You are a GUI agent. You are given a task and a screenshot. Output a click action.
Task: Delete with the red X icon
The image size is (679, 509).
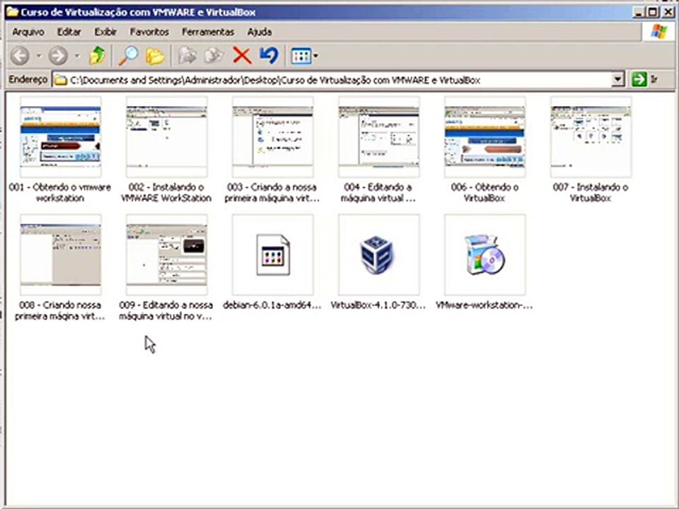pyautogui.click(x=242, y=55)
